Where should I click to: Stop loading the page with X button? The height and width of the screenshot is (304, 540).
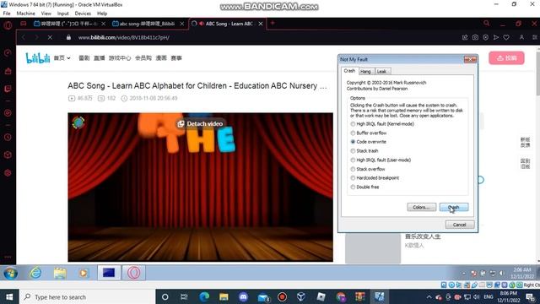point(50,37)
